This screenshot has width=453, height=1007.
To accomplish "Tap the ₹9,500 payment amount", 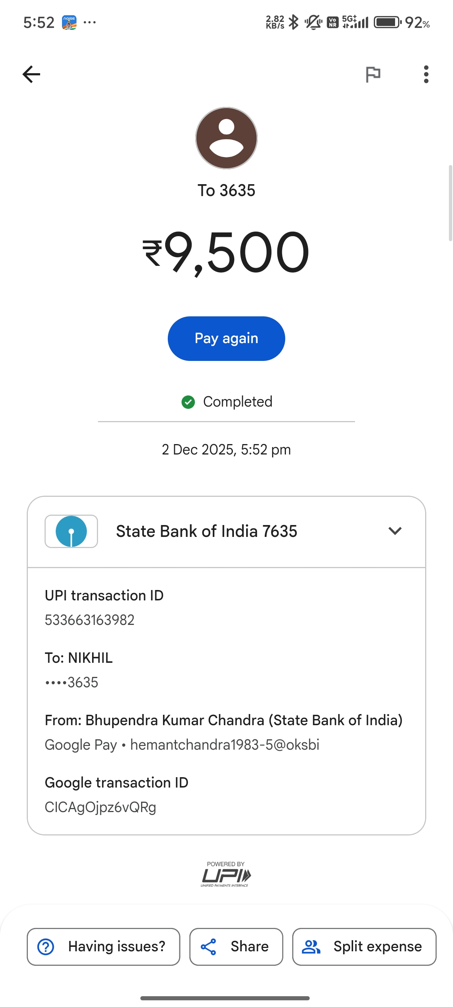I will (226, 252).
